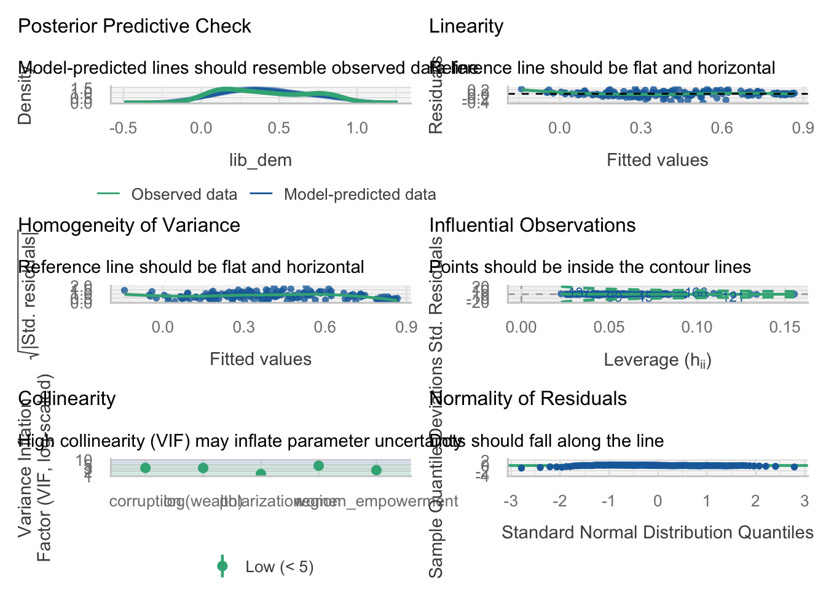Click the Observed data legend label
The image size is (826, 590).
click(x=184, y=195)
